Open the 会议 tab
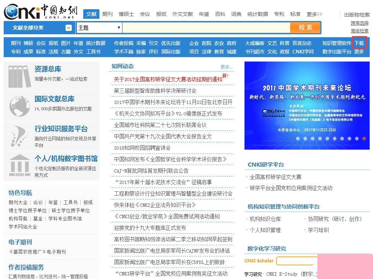 pos(145,14)
